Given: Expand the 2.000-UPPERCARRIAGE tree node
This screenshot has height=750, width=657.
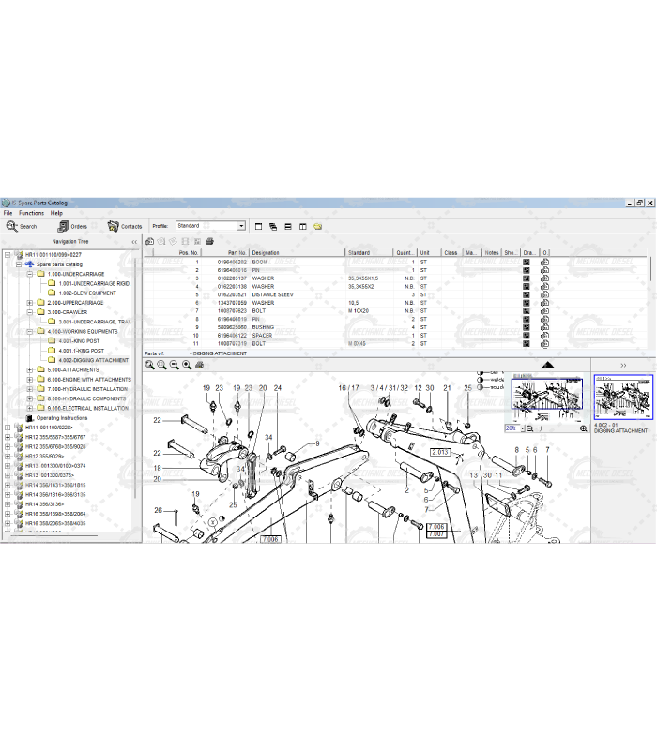Looking at the screenshot, I should tap(29, 303).
